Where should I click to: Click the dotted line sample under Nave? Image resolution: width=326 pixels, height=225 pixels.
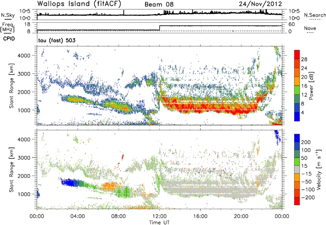310,32
